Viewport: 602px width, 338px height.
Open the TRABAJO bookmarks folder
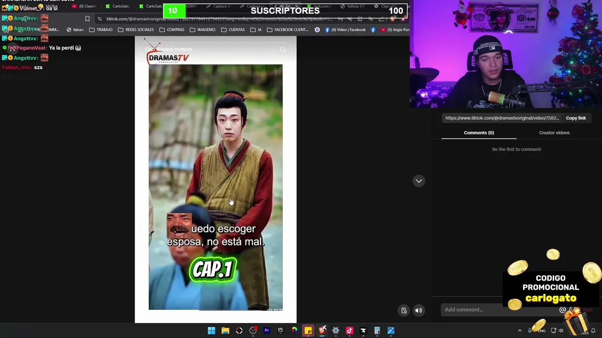click(x=101, y=30)
